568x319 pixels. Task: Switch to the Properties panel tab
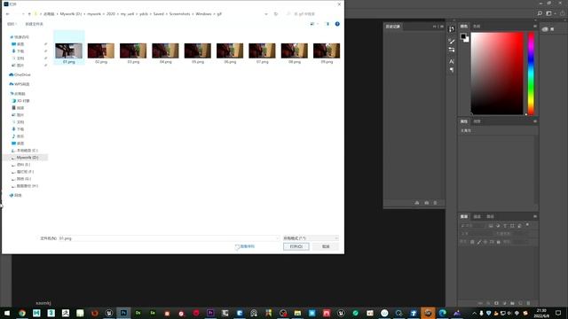(463, 121)
